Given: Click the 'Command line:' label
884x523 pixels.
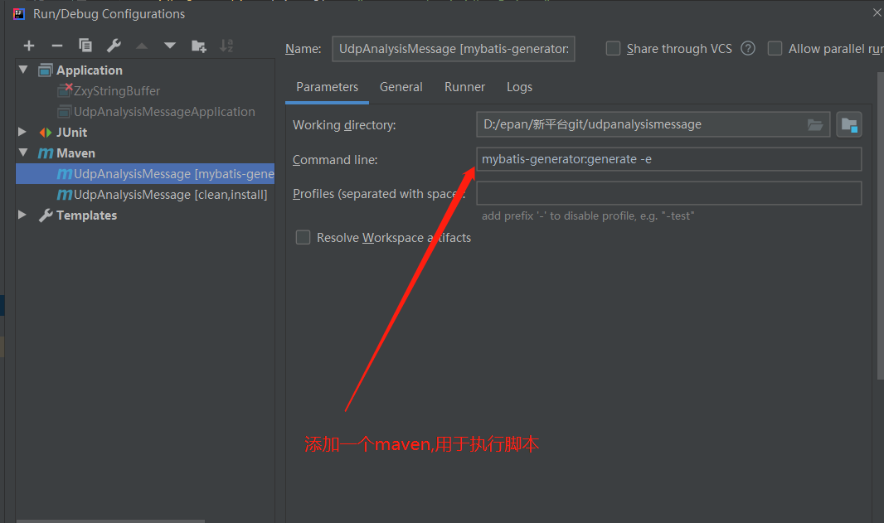Looking at the screenshot, I should click(x=335, y=160).
